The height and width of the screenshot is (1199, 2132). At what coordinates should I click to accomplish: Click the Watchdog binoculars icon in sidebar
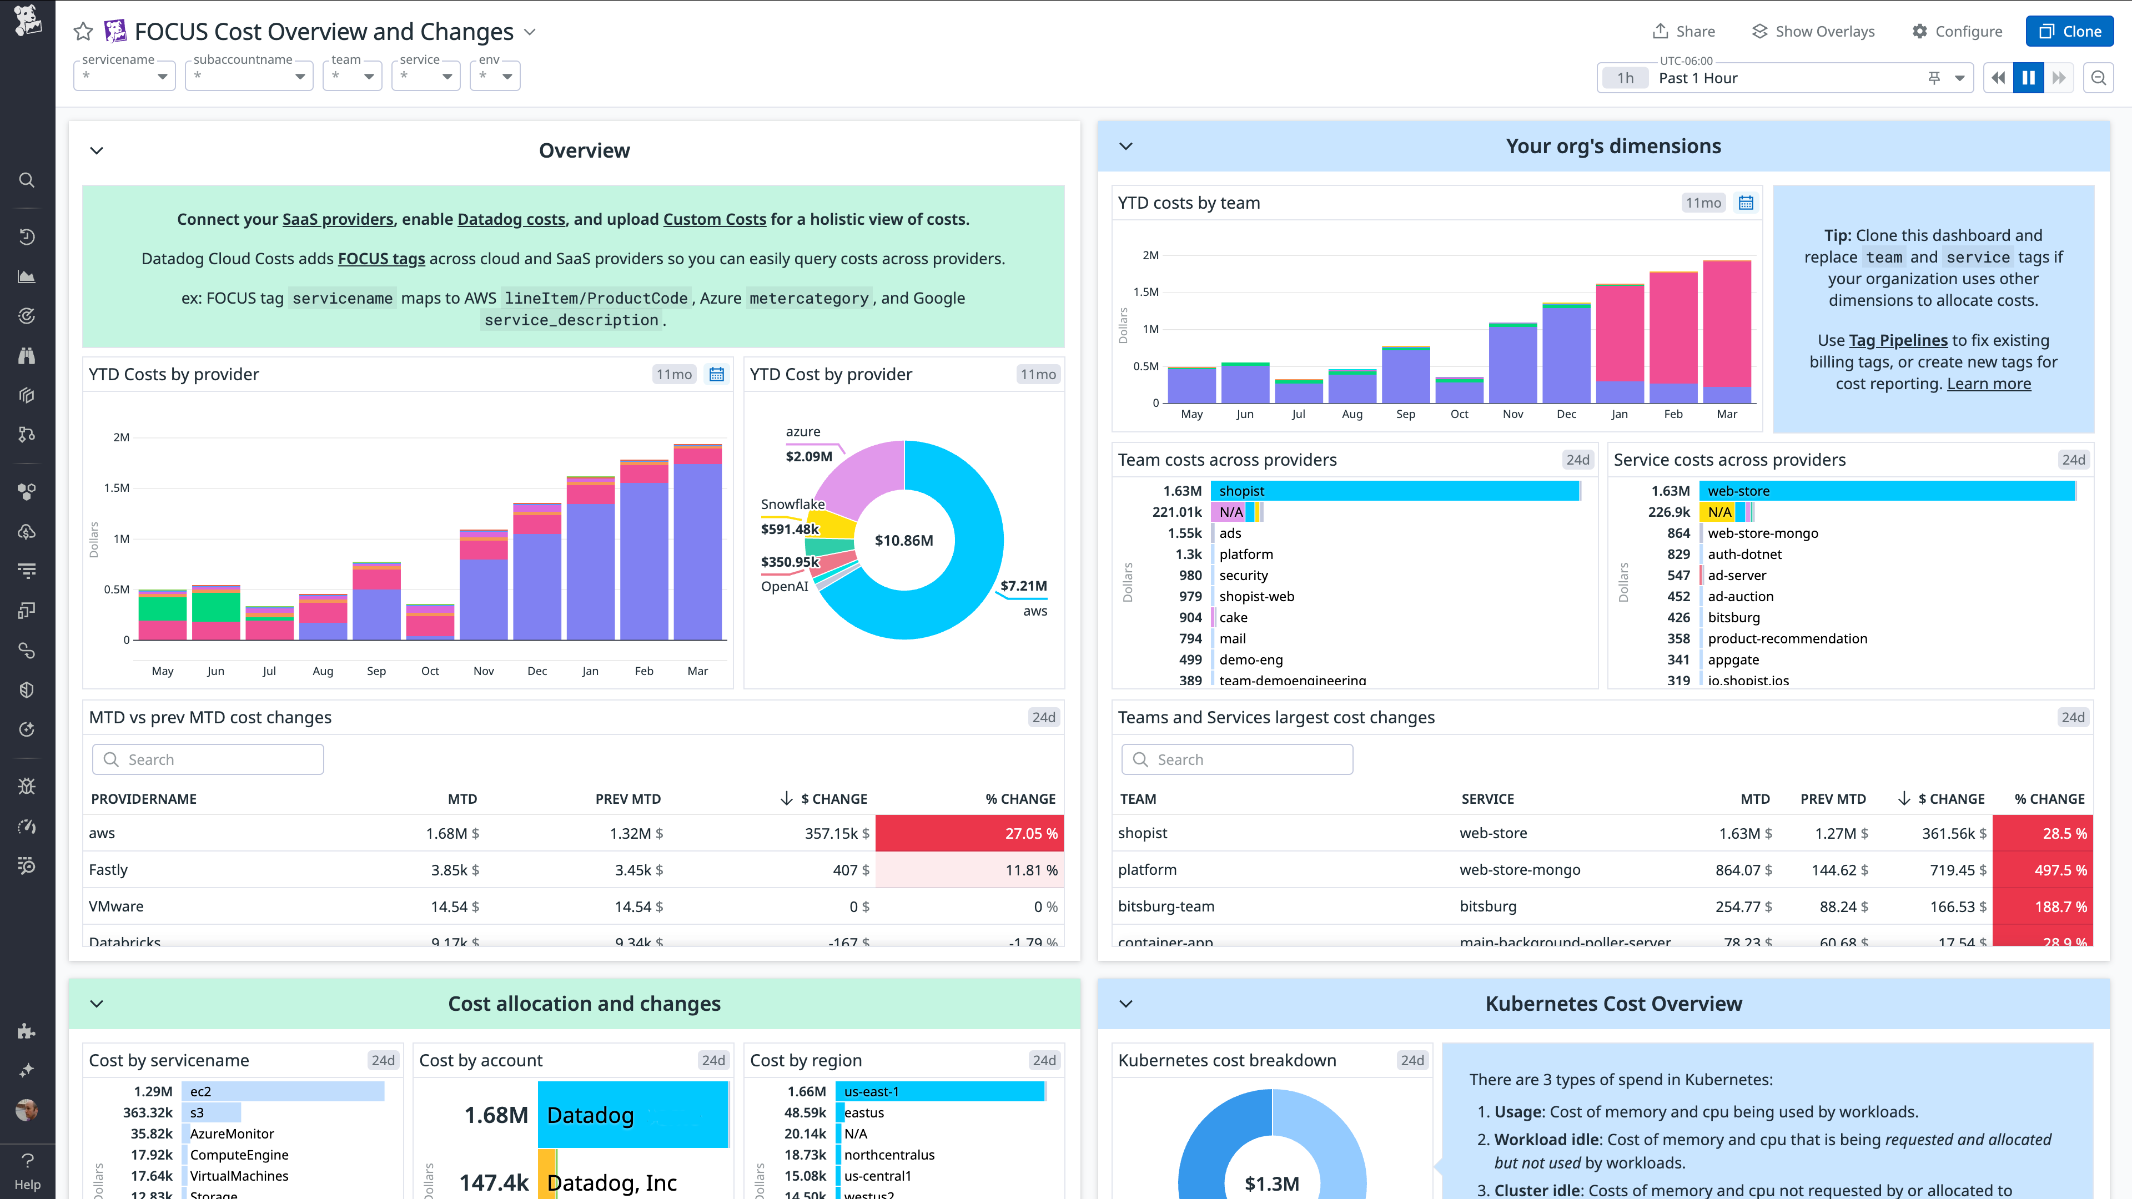tap(27, 356)
